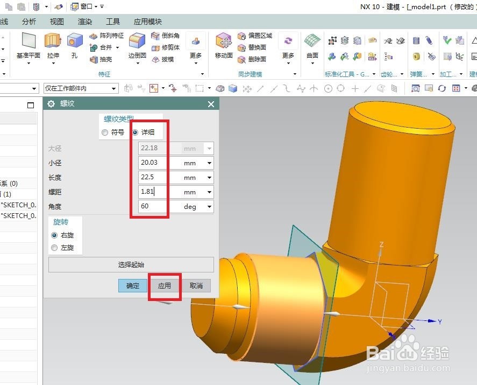Select Delete Face (删除面) tool
Viewport: 477px width, 385px height.
click(x=252, y=59)
